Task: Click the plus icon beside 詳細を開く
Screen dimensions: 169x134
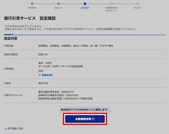Action: click(x=39, y=75)
